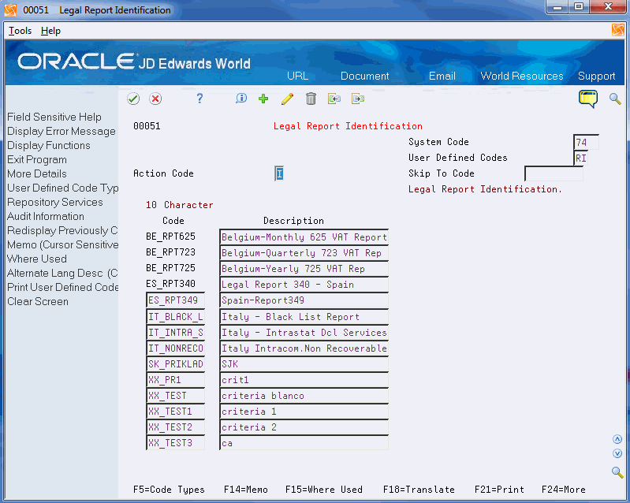This screenshot has height=503, width=630.
Task: Select Field Sensitive Help
Action: 54,117
